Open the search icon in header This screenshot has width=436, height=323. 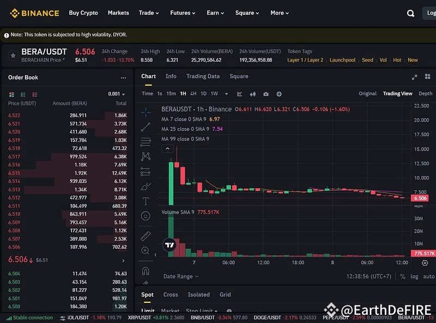[410, 13]
